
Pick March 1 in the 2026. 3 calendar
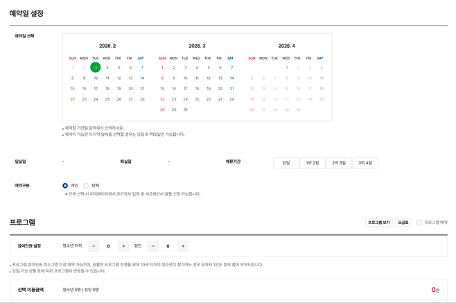(x=162, y=68)
